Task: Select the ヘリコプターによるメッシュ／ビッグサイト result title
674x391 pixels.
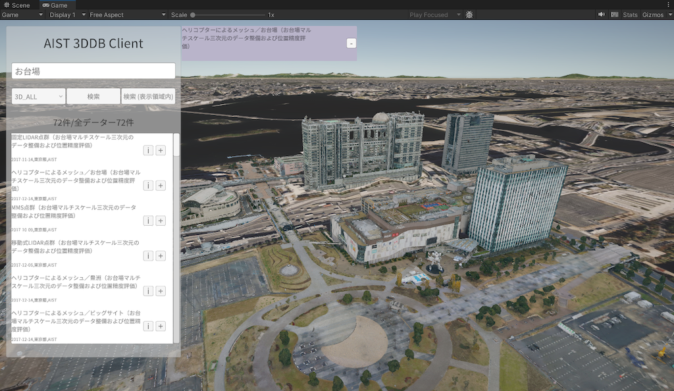Action: tap(76, 321)
